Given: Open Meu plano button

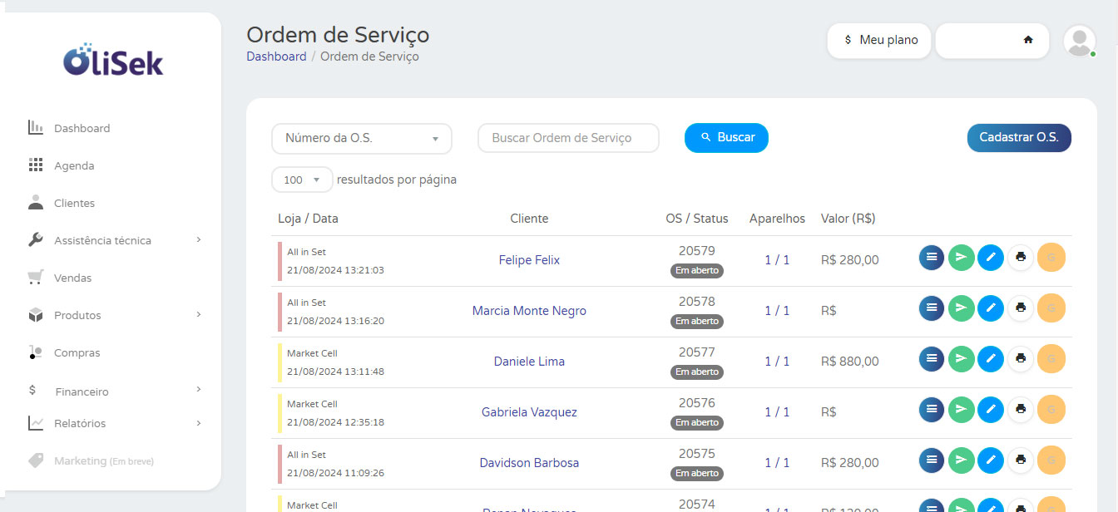Looking at the screenshot, I should [880, 40].
